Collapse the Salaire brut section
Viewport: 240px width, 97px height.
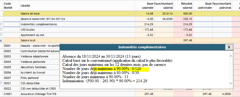1,40
